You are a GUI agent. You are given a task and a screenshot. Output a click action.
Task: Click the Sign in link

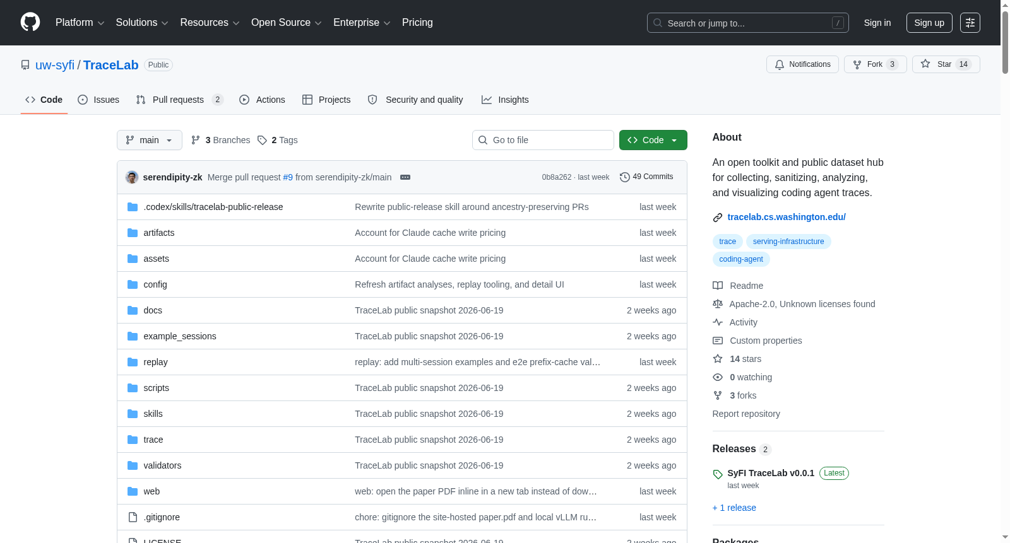(877, 23)
